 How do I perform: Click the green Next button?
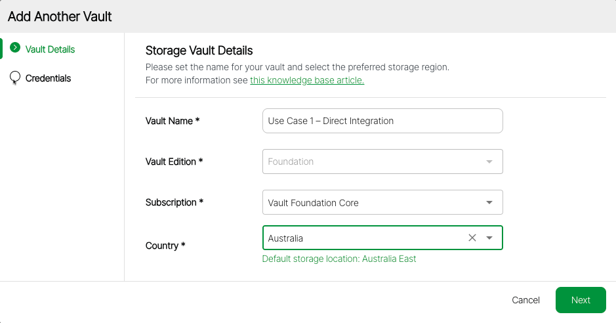[580, 300]
